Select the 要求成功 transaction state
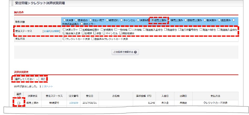The height and width of the screenshot is (115, 249). click(76, 20)
